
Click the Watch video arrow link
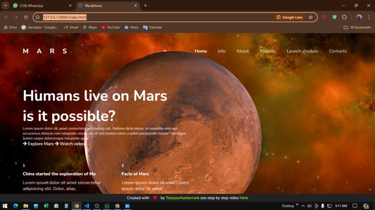click(69, 144)
